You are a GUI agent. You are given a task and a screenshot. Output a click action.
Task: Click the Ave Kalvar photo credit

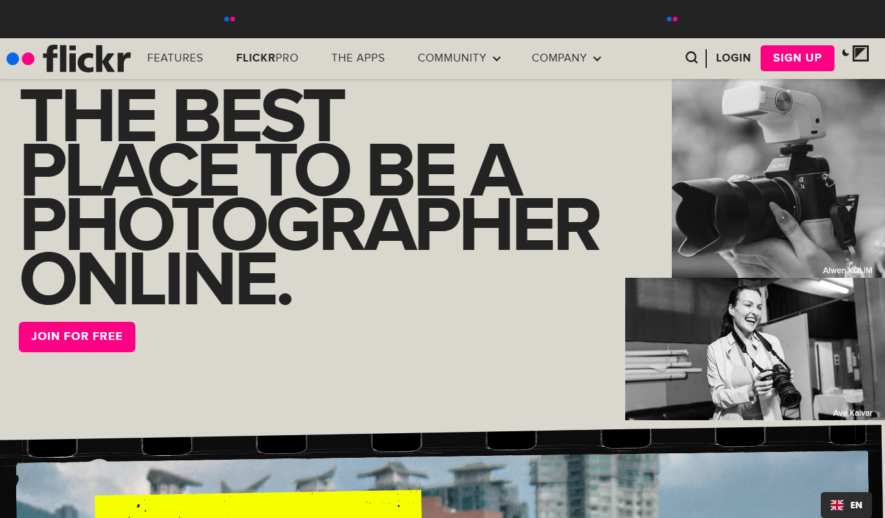pos(853,413)
